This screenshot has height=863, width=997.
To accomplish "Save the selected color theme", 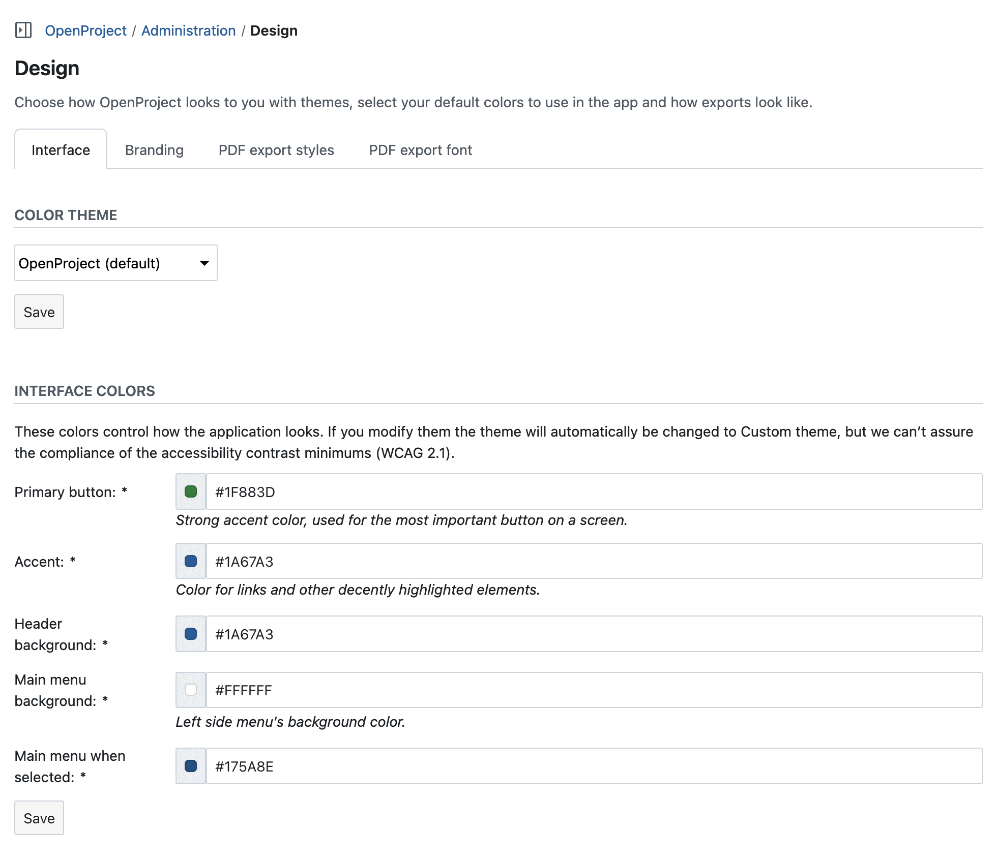I will click(x=39, y=312).
